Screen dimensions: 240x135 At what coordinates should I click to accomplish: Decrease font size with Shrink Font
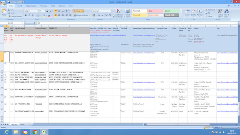point(50,11)
